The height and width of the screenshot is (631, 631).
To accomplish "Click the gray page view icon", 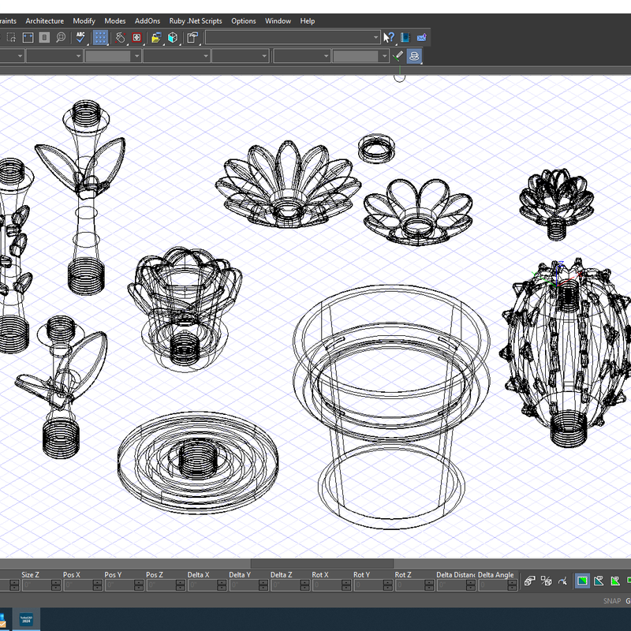I will (44, 37).
